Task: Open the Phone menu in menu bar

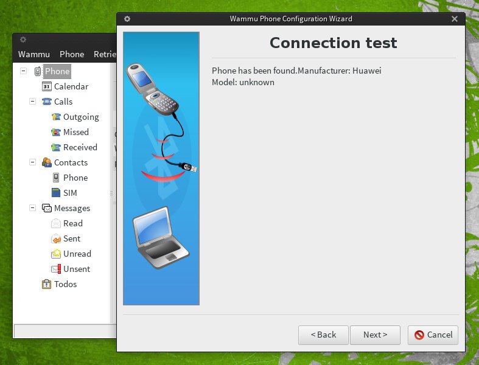Action: click(72, 54)
